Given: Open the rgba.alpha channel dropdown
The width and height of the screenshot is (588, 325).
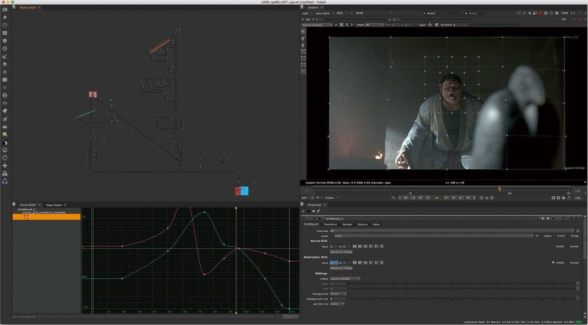Looking at the screenshot, I should point(325,13).
